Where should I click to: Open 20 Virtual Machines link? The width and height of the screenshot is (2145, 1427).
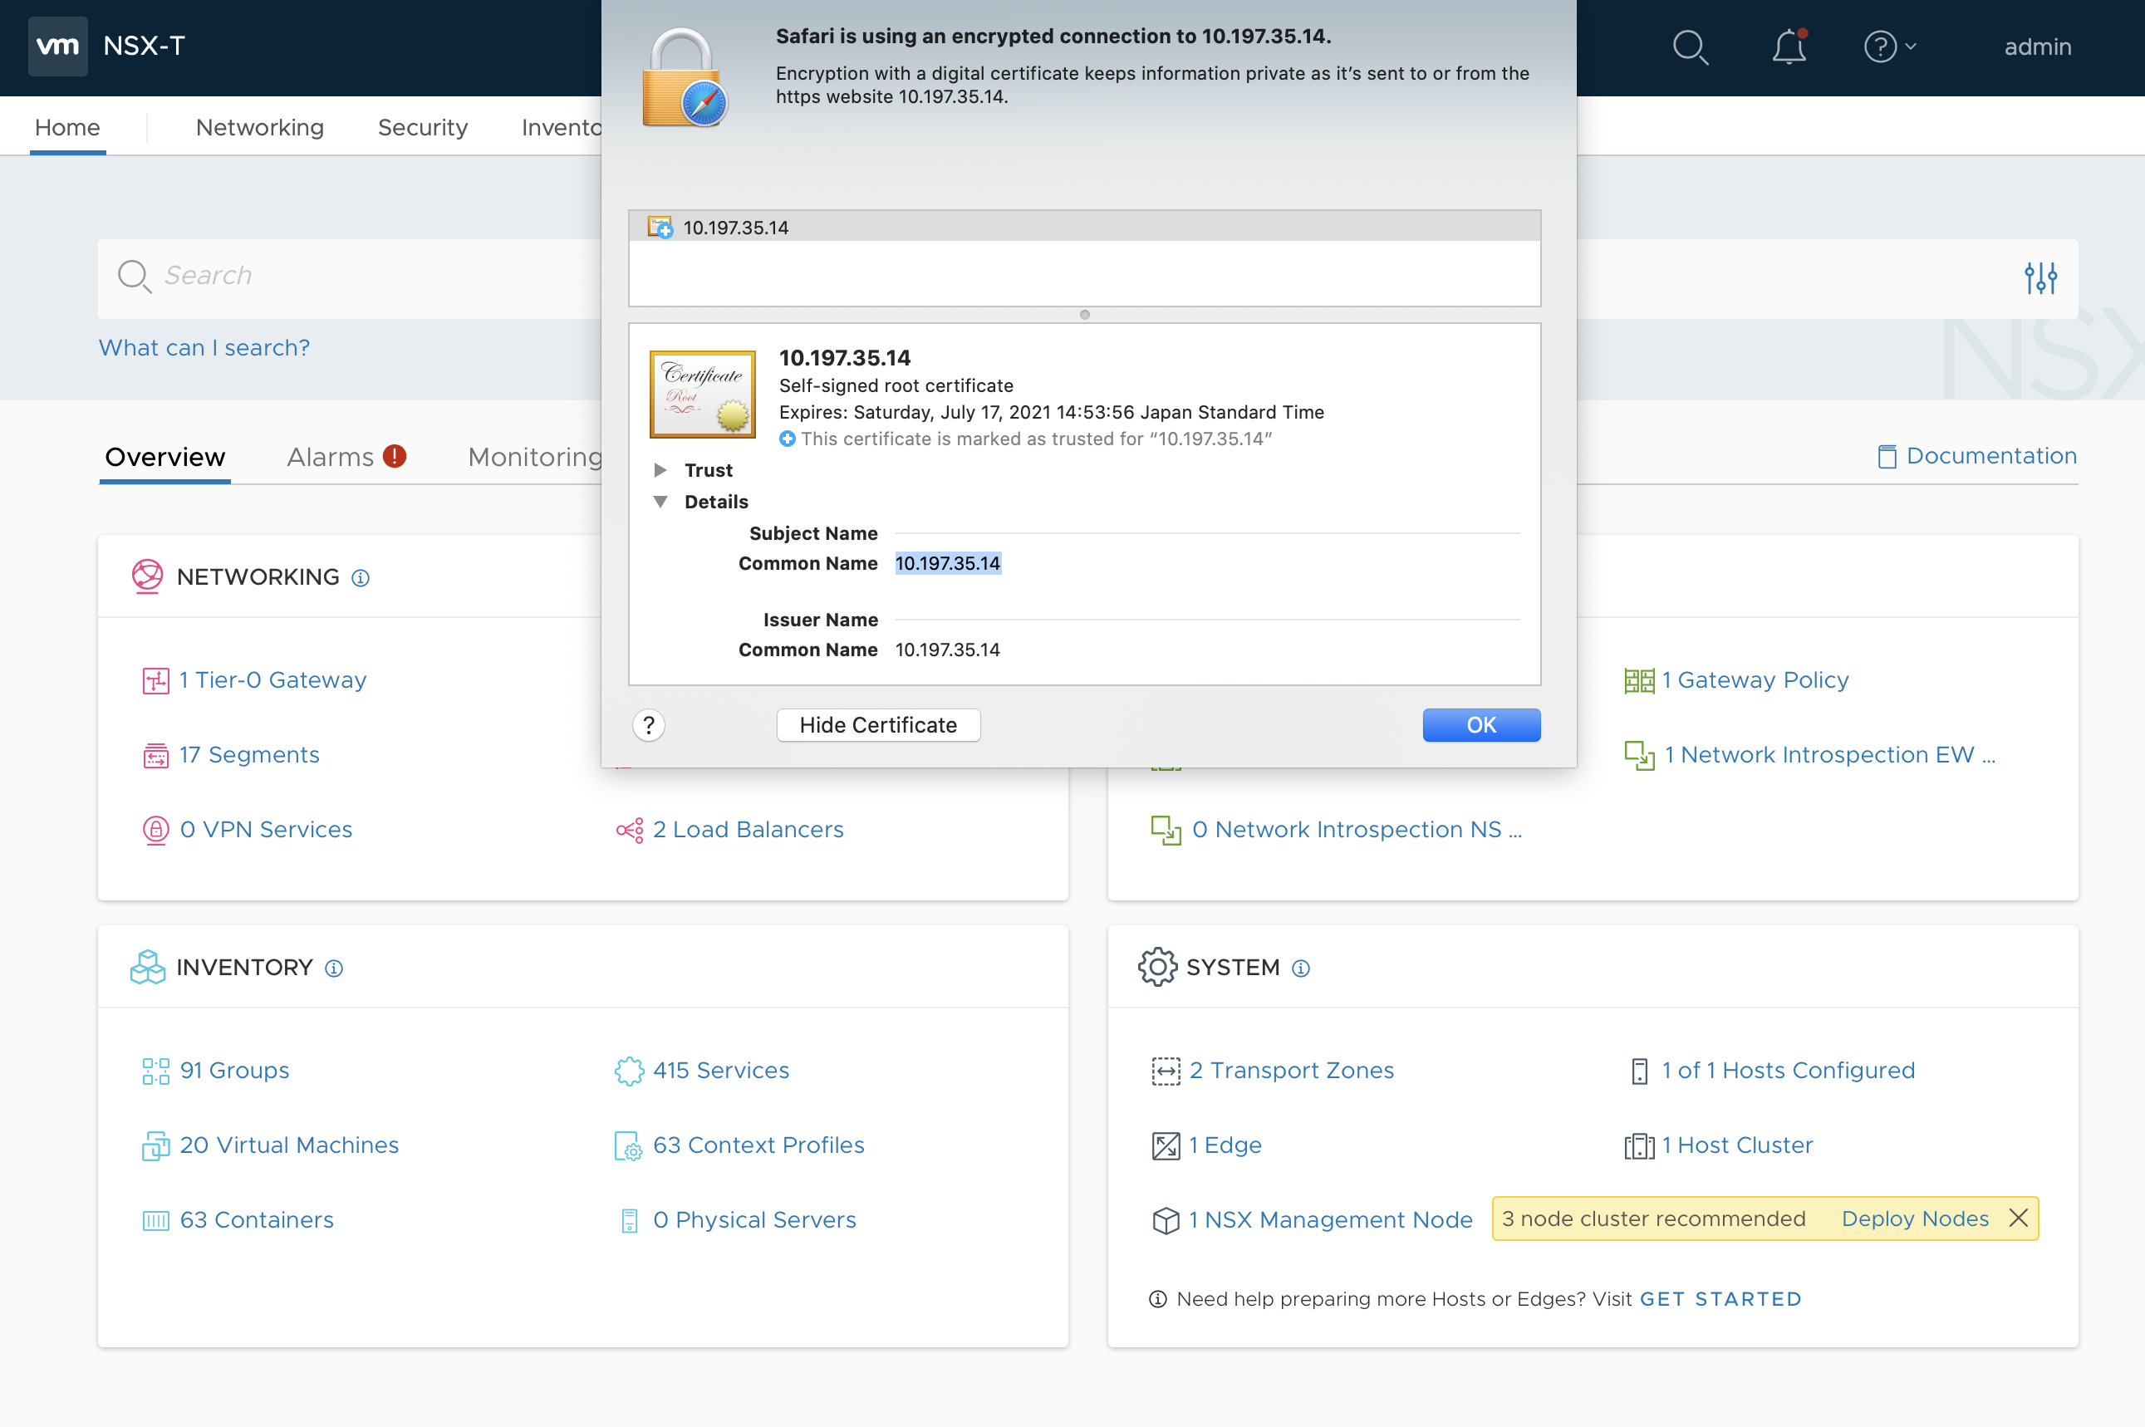point(288,1145)
